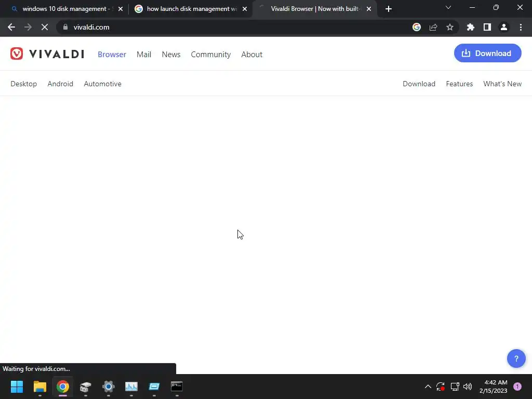532x399 pixels.
Task: Open the blue window-shaped taskbar icon
Action: coord(154,387)
